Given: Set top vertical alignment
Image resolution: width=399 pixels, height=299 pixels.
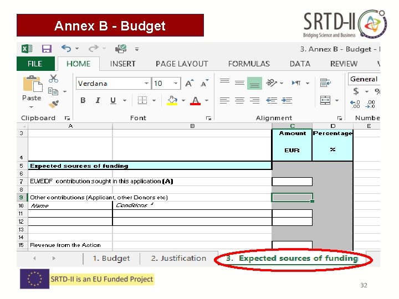Looking at the screenshot, I should 224,82.
